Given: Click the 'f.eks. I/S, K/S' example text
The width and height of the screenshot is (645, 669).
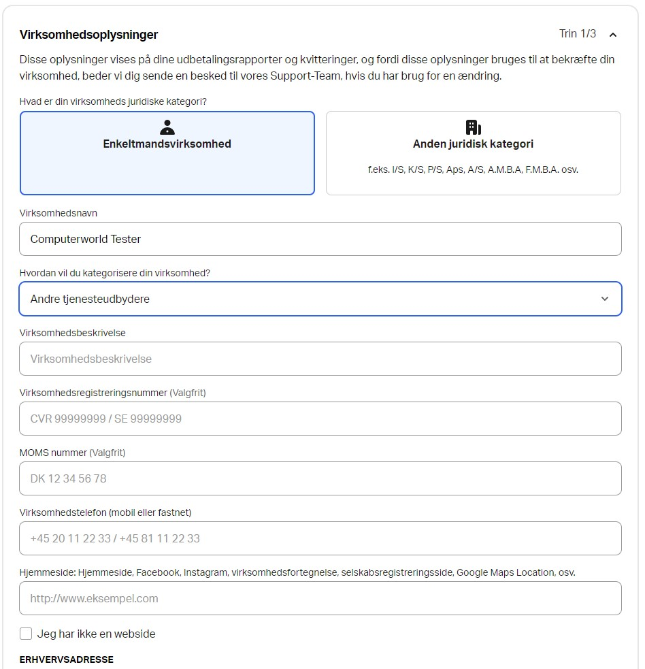Looking at the screenshot, I should click(473, 169).
